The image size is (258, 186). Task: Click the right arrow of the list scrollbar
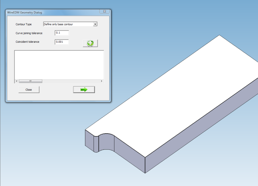tap(102, 81)
